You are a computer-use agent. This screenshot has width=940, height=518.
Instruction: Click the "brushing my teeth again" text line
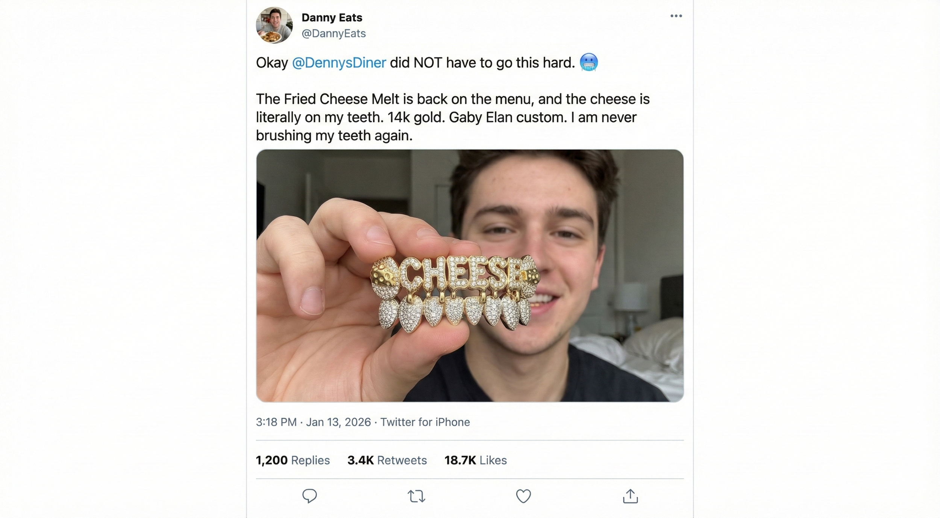point(334,136)
